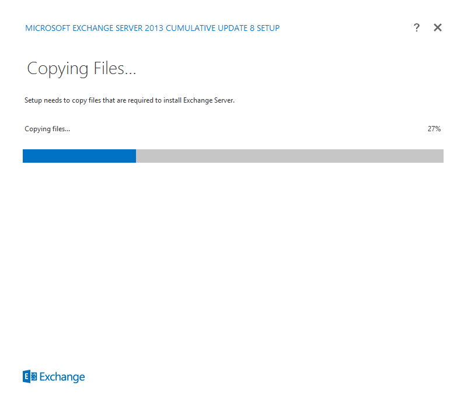The width and height of the screenshot is (464, 403).
Task: Click the 'Copying Files...' page heading
Action: [81, 69]
